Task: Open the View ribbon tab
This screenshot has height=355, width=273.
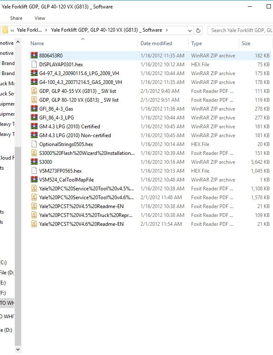Action: coord(40,18)
